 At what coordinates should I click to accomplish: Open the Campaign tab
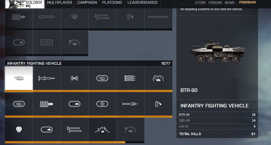click(87, 3)
